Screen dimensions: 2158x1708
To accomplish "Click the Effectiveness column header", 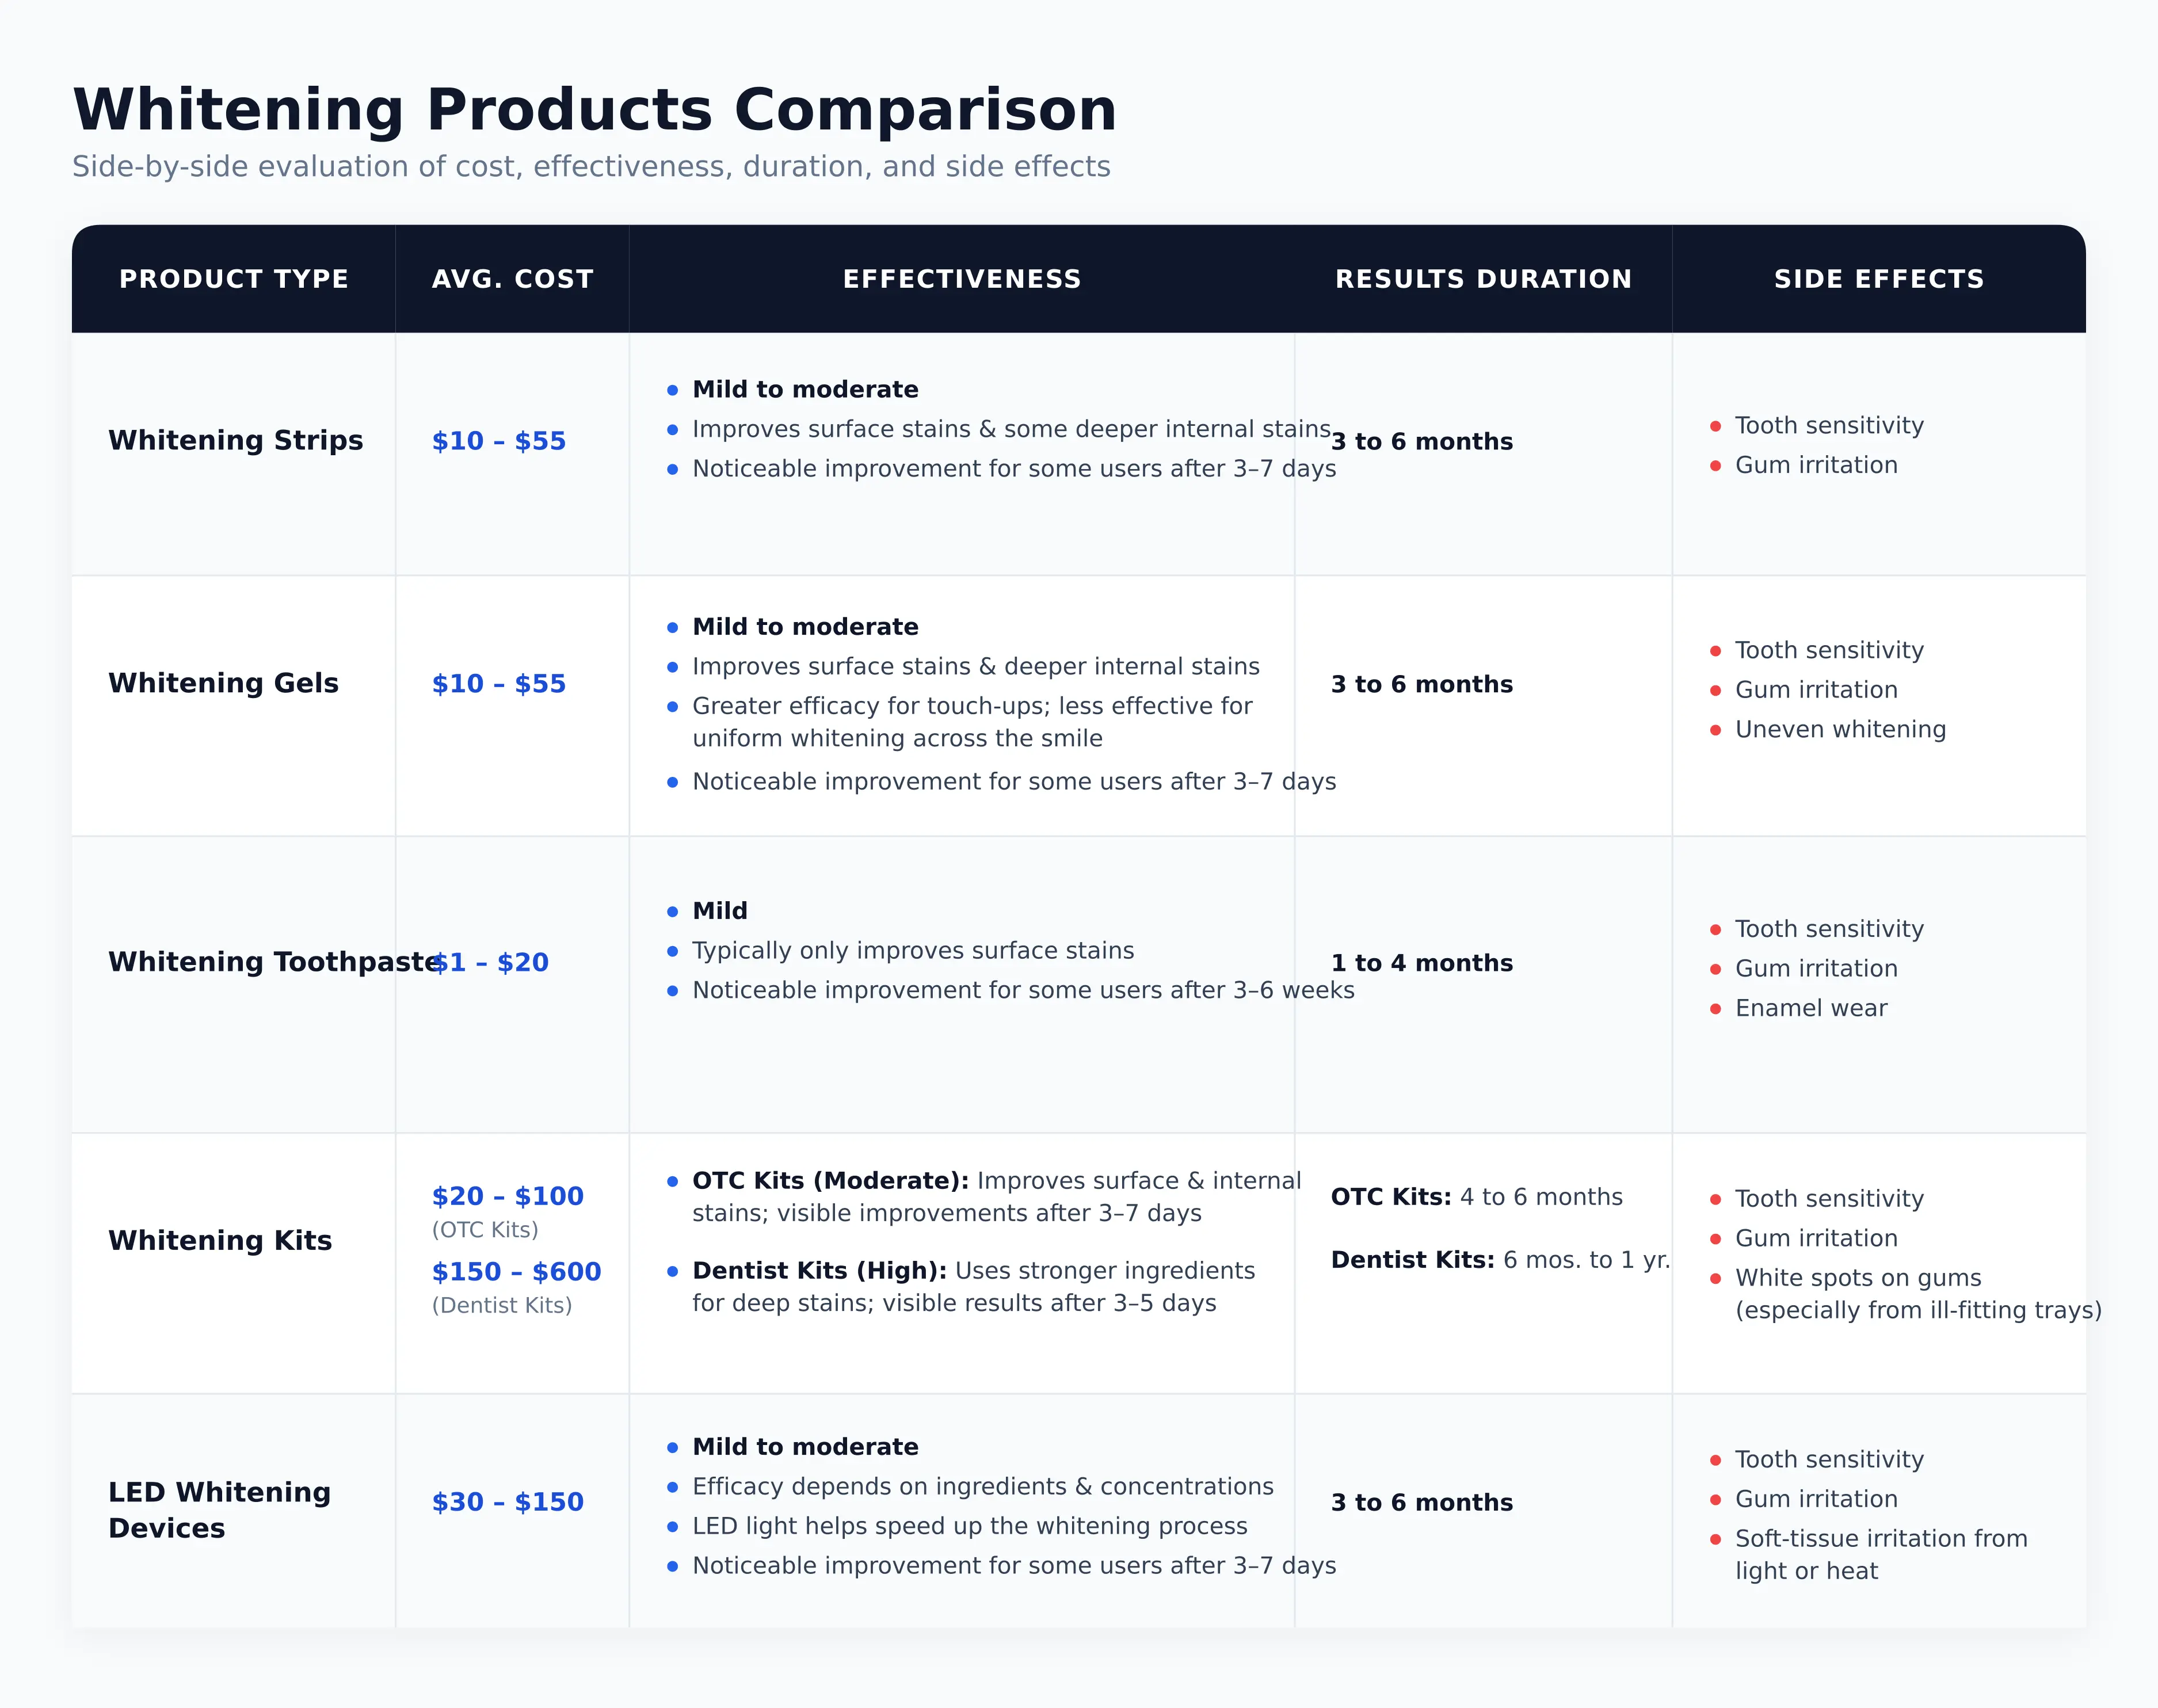I will tap(962, 279).
